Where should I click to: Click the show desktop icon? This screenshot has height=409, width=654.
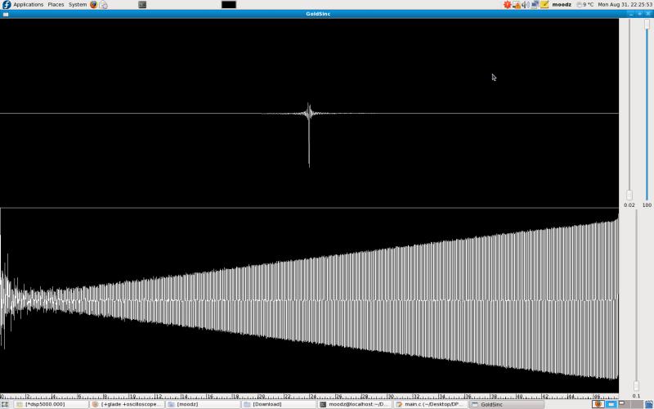pos(5,404)
